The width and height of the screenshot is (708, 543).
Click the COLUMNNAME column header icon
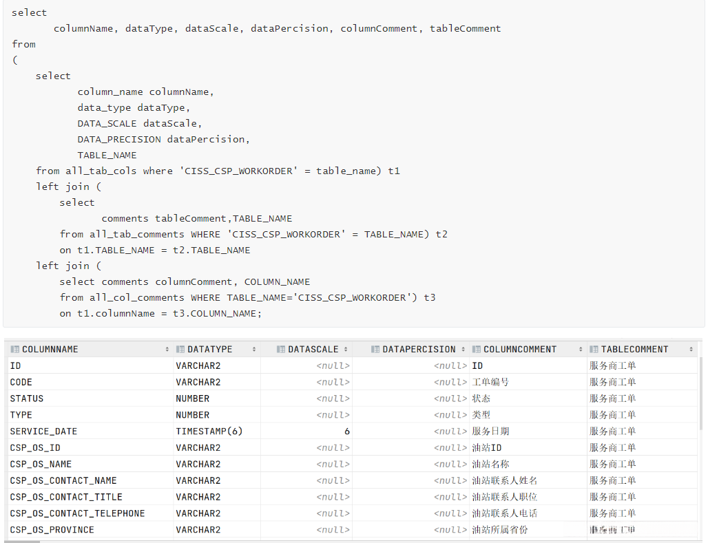coord(15,350)
